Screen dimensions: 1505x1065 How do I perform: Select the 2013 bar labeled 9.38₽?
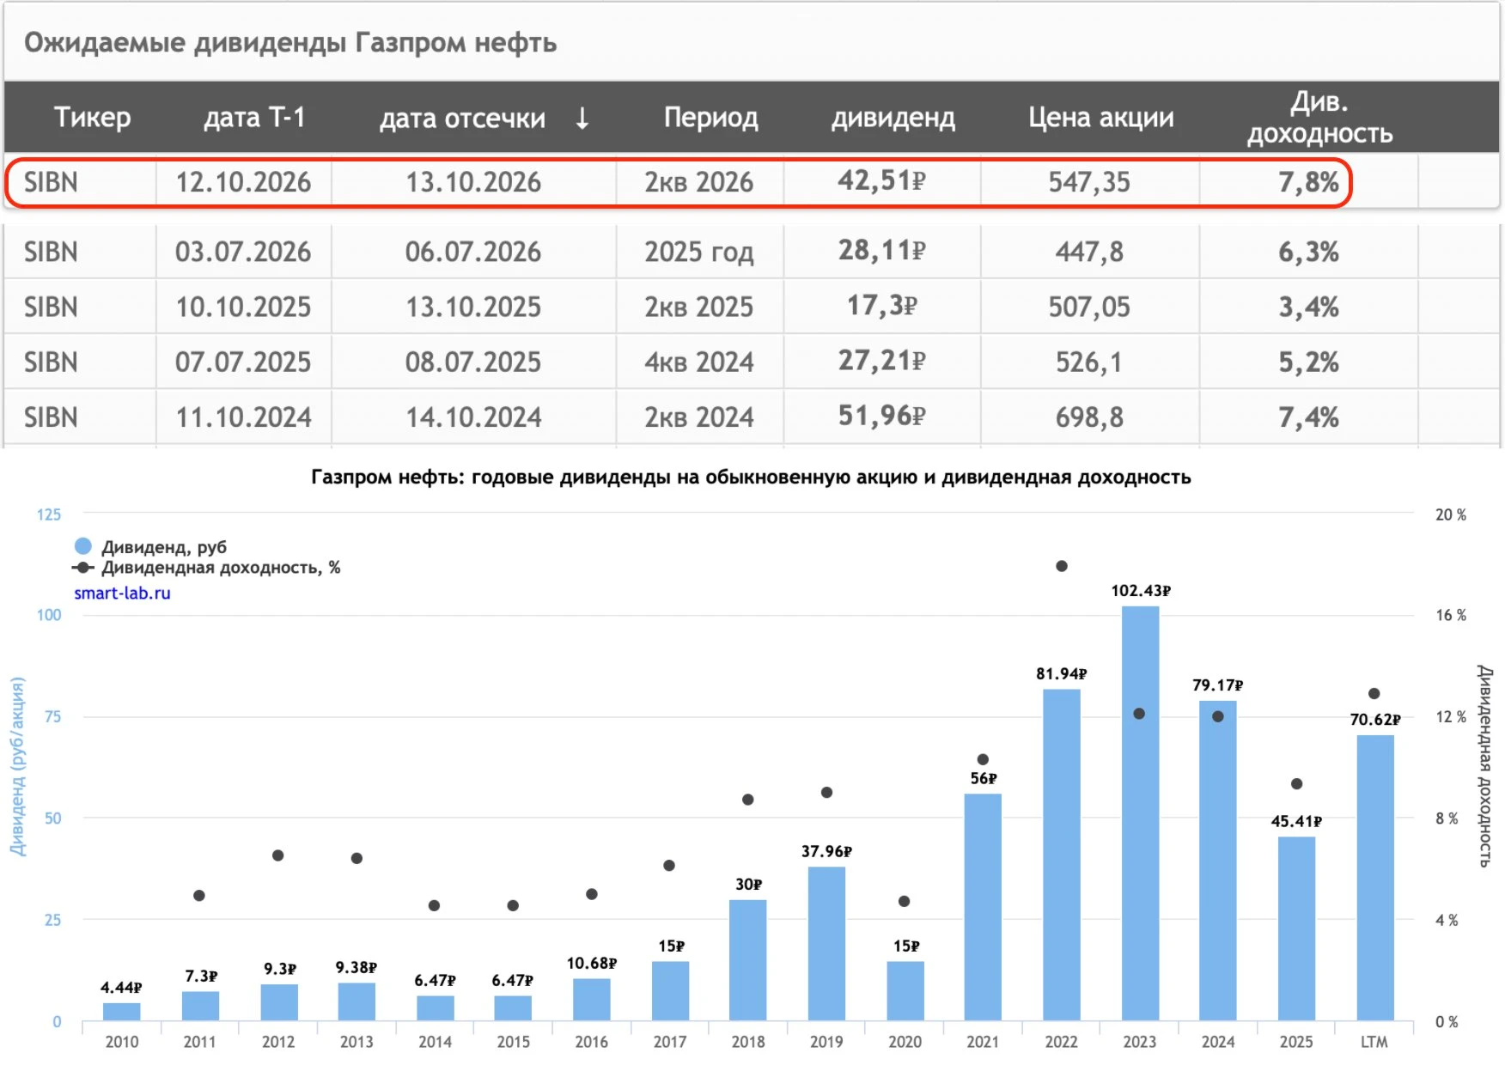coord(356,1001)
